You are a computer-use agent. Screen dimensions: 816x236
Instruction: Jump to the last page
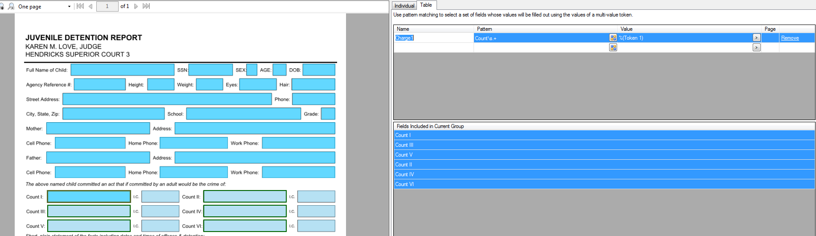(146, 6)
